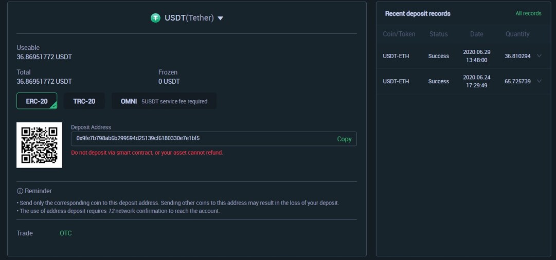Image resolution: width=556 pixels, height=260 pixels.
Task: Select the 65.725739 USDT-ETH deposit row
Action: point(463,82)
